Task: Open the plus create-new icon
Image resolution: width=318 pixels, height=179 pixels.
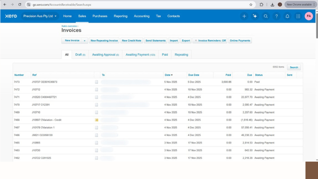Action: [244, 16]
